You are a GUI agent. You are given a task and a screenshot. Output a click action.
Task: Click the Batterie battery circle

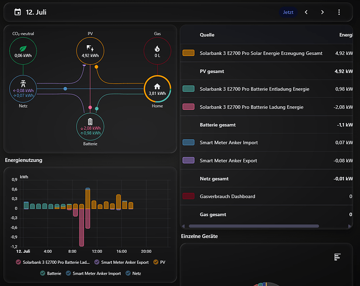pos(90,126)
